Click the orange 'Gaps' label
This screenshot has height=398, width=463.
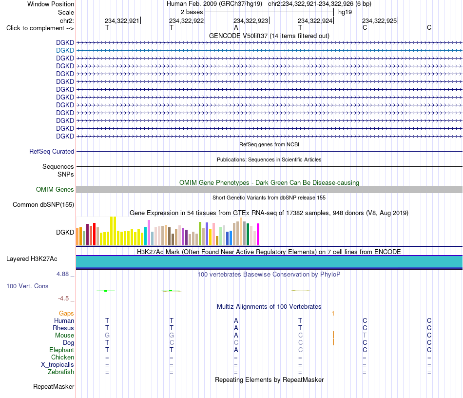pos(66,313)
